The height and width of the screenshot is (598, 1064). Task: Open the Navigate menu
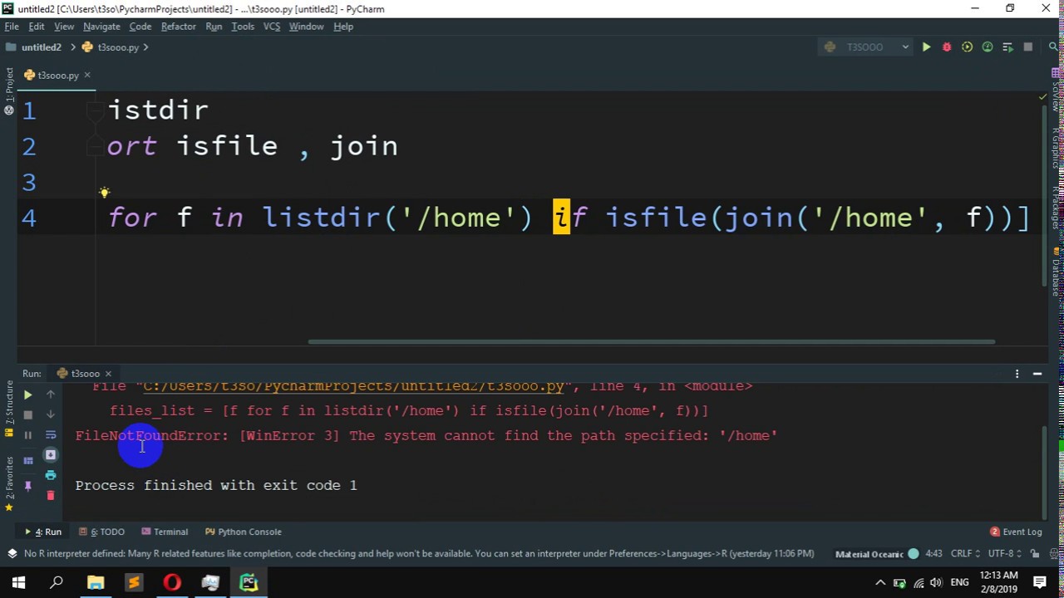pos(101,27)
